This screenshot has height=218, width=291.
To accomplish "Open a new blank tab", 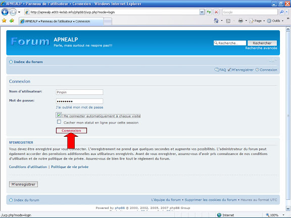I will (x=108, y=22).
